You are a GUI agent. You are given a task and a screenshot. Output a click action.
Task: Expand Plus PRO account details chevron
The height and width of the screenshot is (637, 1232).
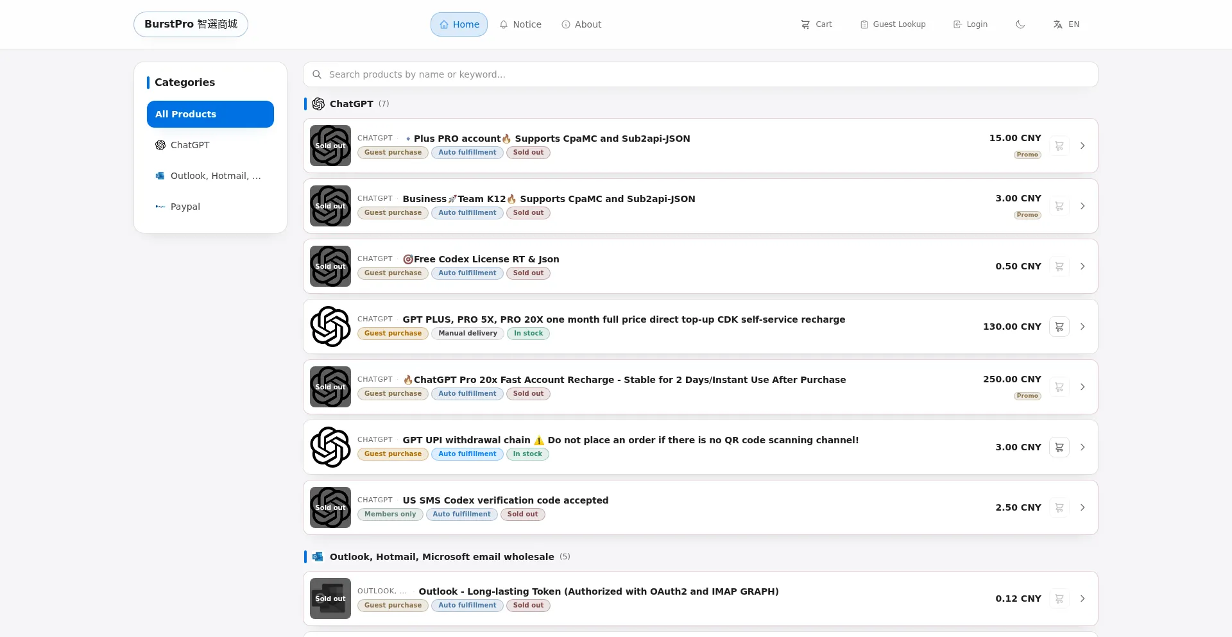[x=1082, y=146]
